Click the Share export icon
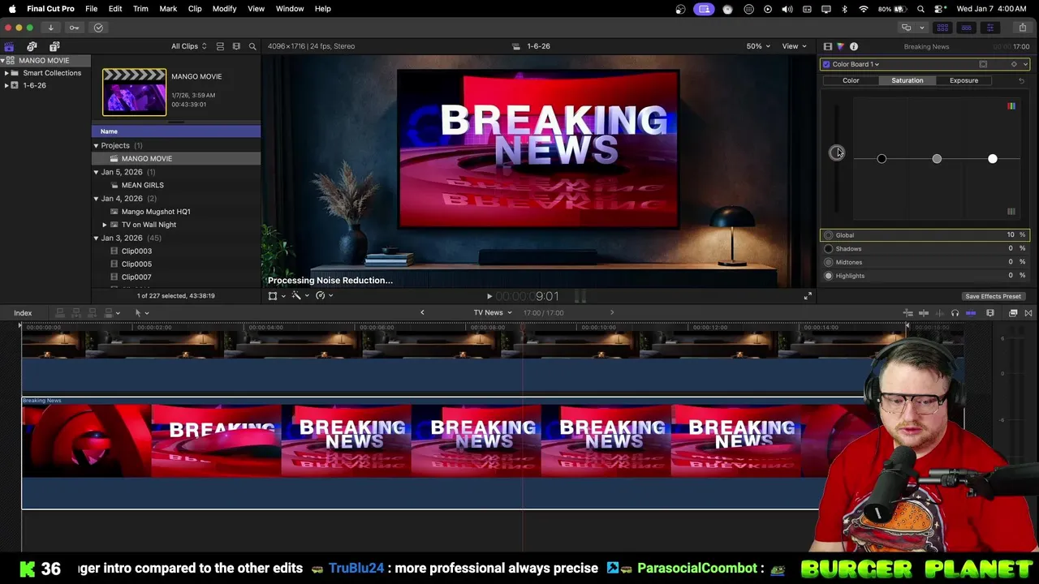Viewport: 1039px width, 584px height. (1022, 28)
